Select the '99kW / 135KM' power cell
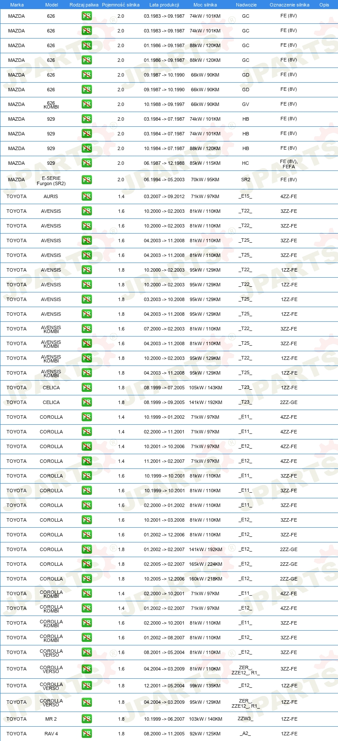The image size is (338, 741). tap(205, 686)
